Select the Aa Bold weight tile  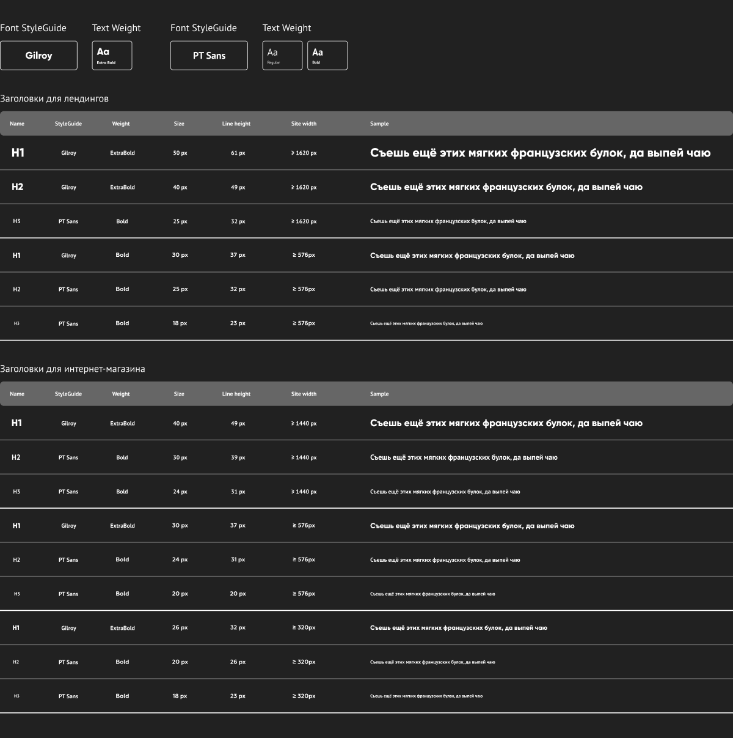(x=327, y=56)
